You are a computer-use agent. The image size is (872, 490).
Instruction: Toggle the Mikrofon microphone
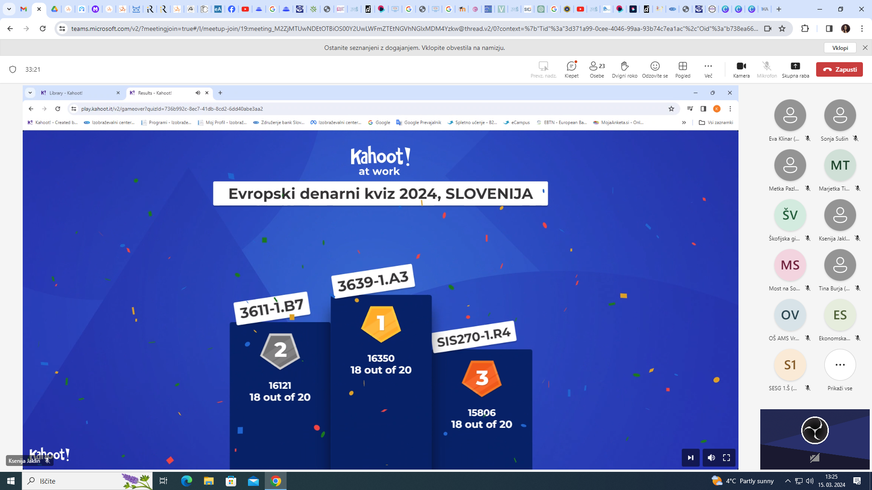tap(767, 69)
